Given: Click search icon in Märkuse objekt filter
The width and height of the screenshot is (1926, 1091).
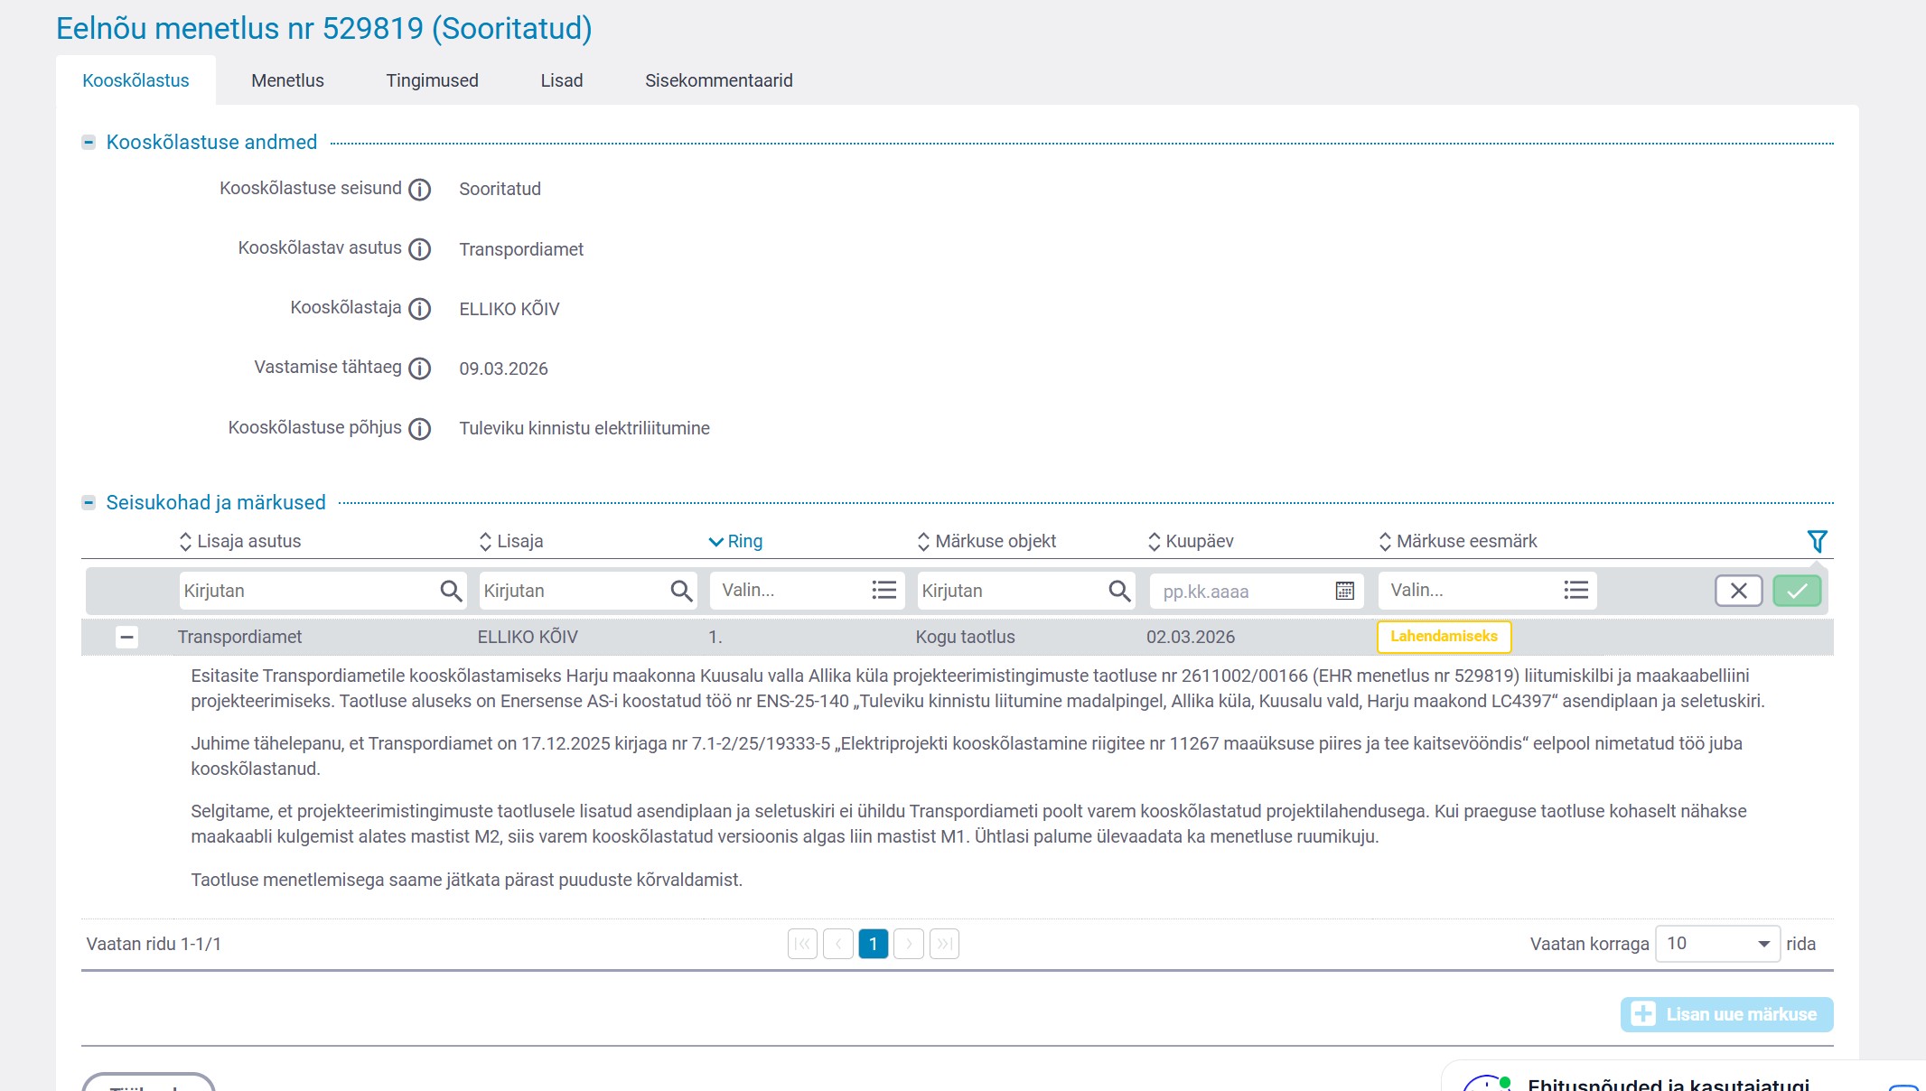Looking at the screenshot, I should 1119,591.
